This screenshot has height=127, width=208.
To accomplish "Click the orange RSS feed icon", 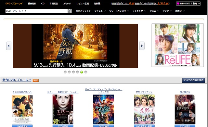I will tap(36, 81).
